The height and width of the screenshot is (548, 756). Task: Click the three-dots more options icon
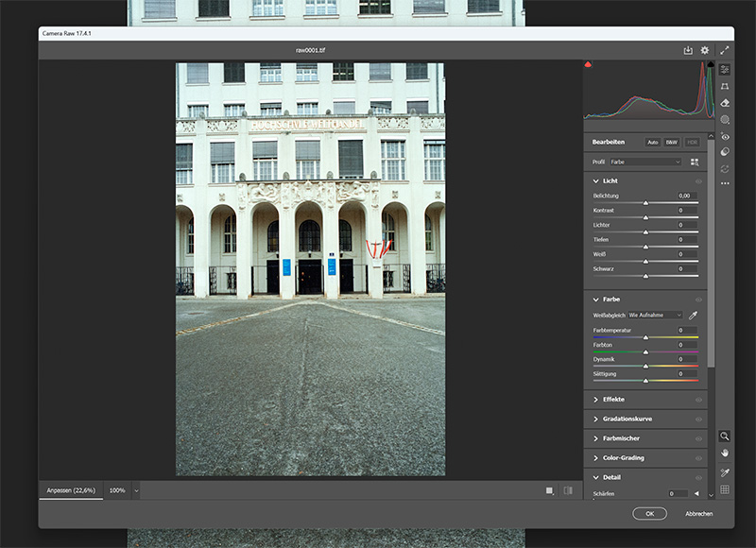tap(725, 183)
